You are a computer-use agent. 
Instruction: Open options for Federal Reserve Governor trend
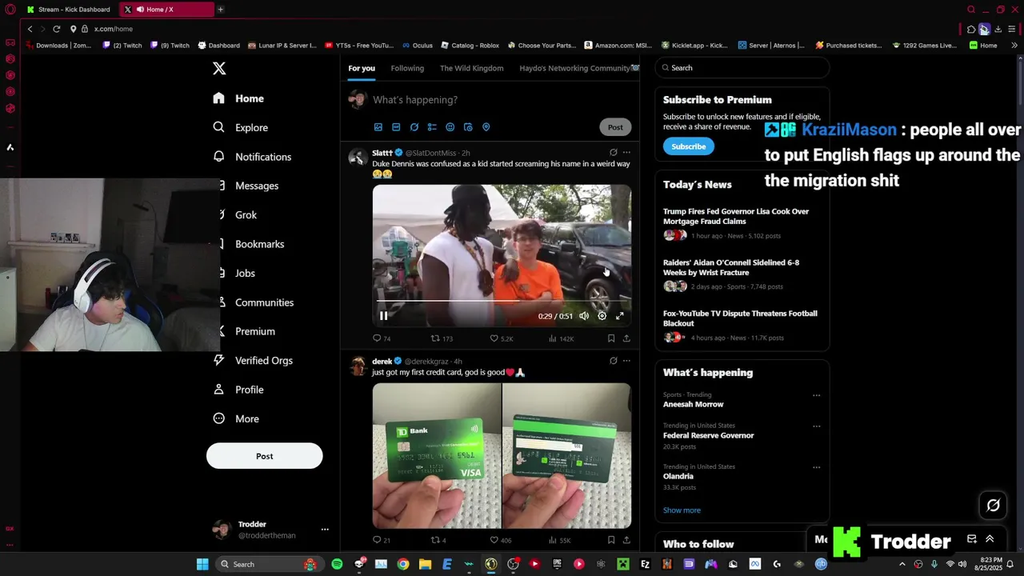click(x=816, y=426)
